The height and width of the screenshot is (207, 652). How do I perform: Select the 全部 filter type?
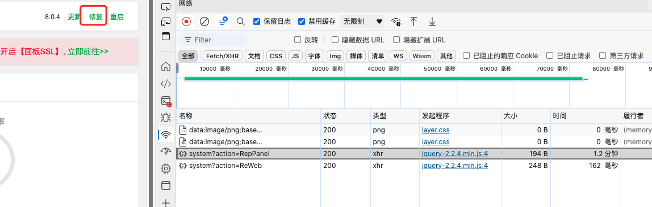click(x=188, y=56)
